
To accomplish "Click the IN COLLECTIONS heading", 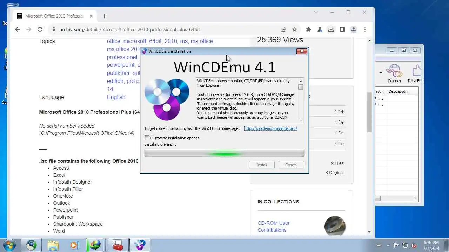I will click(278, 202).
